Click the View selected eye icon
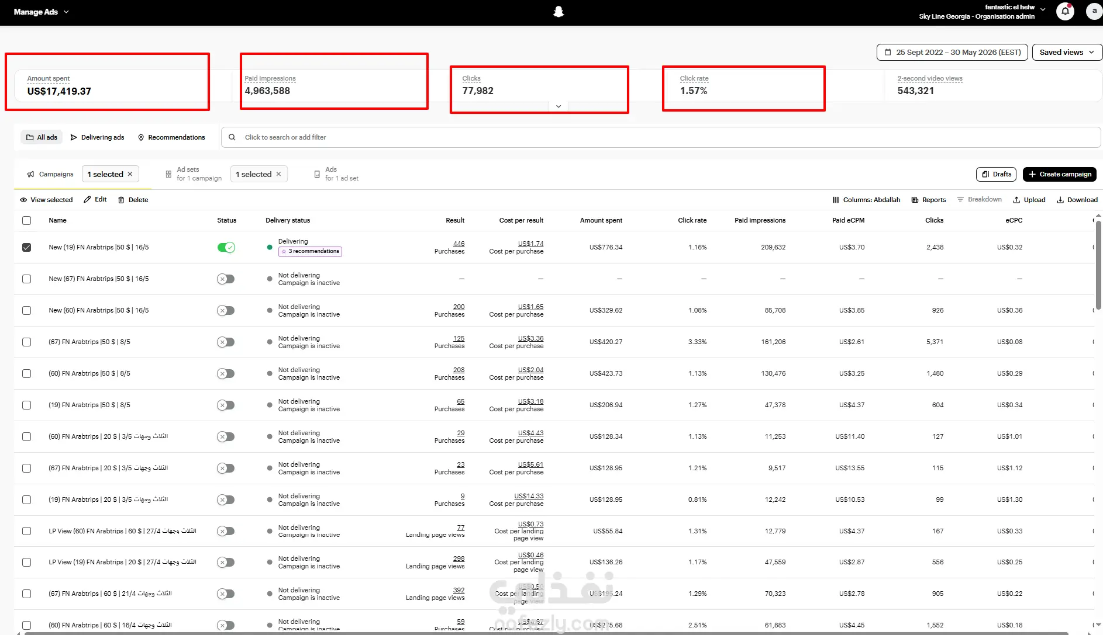The width and height of the screenshot is (1103, 635). pyautogui.click(x=23, y=200)
